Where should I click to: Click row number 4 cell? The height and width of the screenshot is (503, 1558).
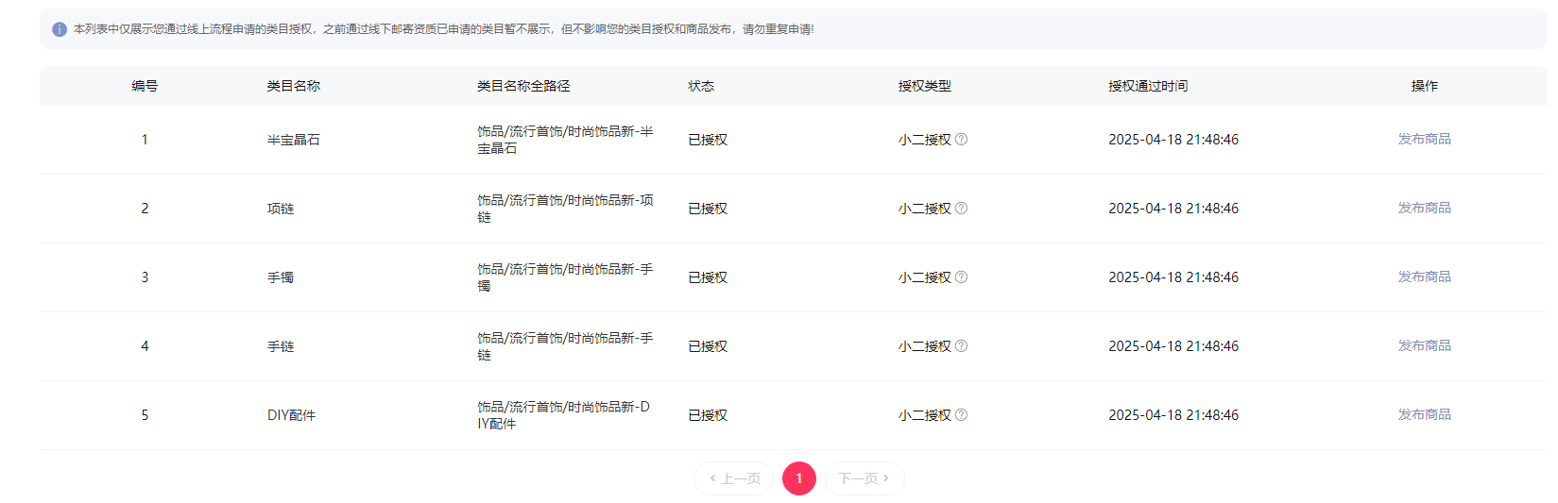(145, 346)
